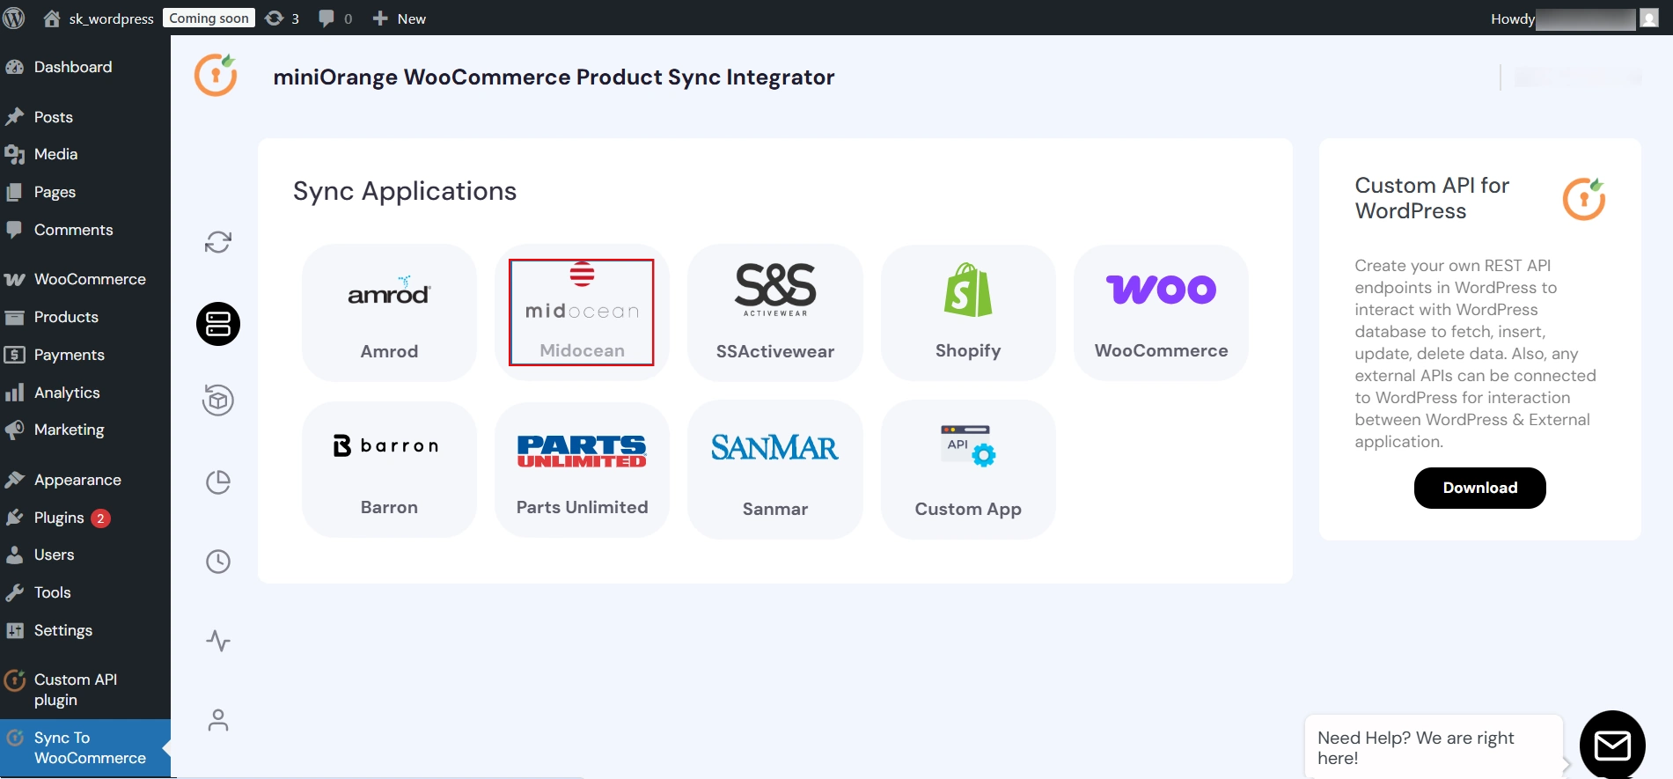Image resolution: width=1673 pixels, height=779 pixels.
Task: Open Analytics menu item
Action: click(85, 393)
